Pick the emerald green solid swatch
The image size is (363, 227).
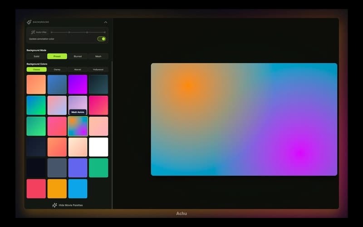click(x=98, y=168)
